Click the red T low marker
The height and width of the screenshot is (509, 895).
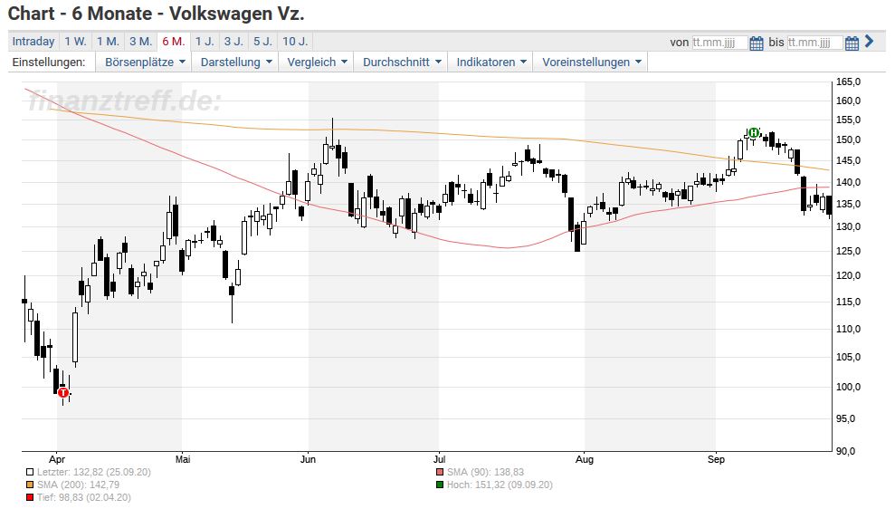tap(62, 393)
